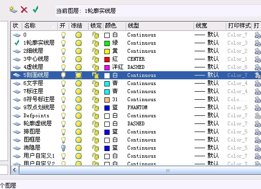Lock layer 0 padlock icon

pos(95,35)
